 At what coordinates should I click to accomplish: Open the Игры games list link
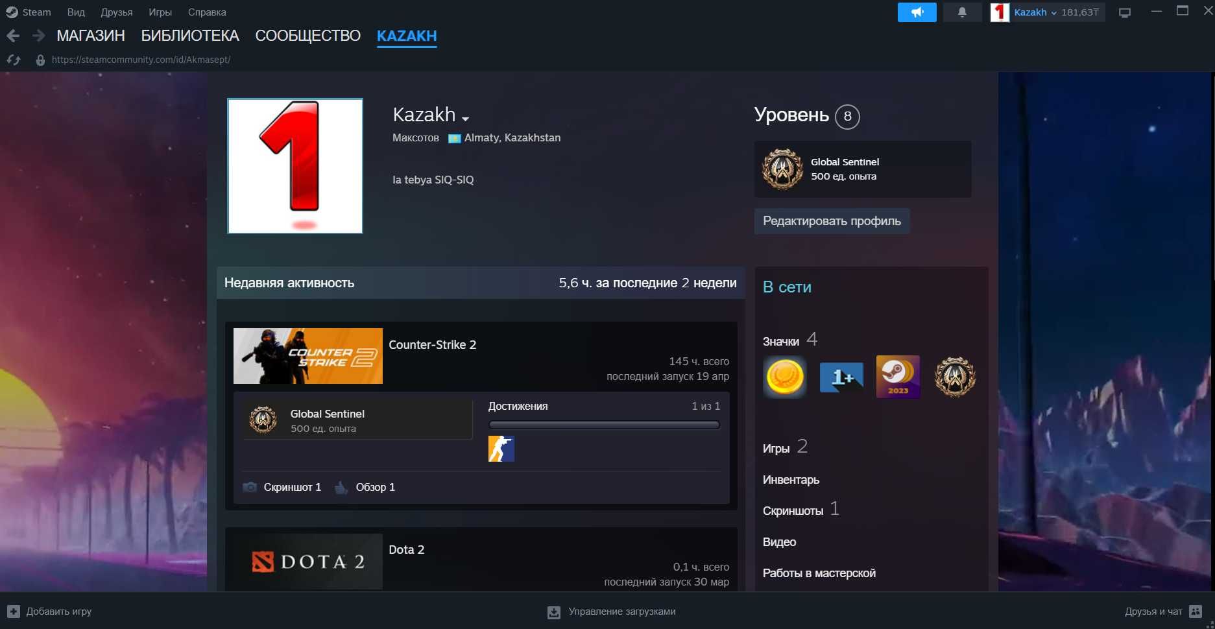pos(776,449)
